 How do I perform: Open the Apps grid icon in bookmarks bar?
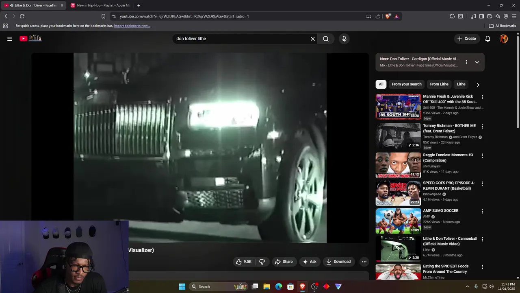point(5,26)
